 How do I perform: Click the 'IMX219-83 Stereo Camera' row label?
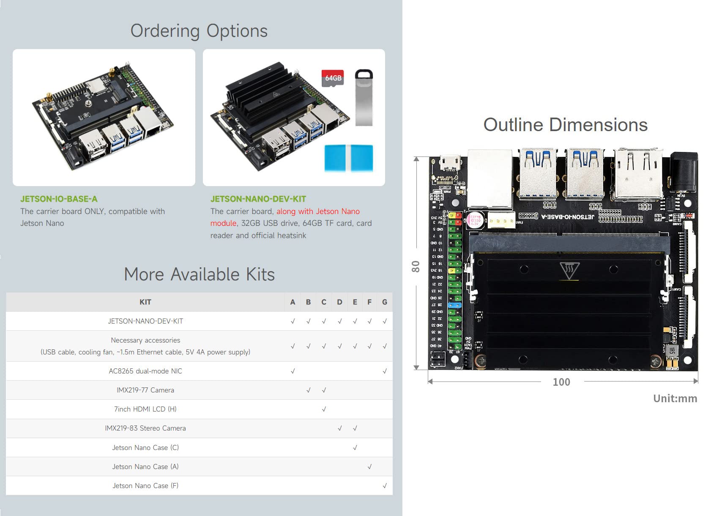tap(145, 428)
